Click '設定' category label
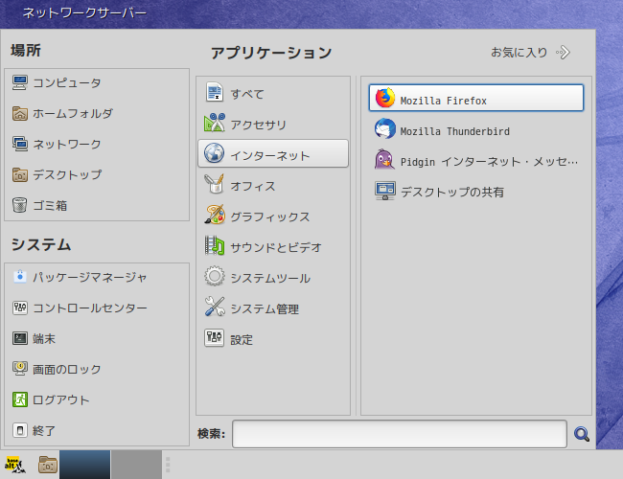The image size is (623, 479). pyautogui.click(x=242, y=339)
